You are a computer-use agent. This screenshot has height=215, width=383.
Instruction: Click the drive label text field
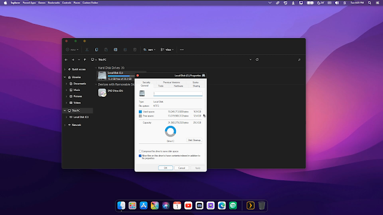(x=178, y=94)
